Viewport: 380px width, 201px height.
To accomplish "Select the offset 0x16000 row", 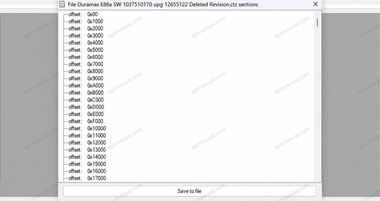I will [x=87, y=171].
